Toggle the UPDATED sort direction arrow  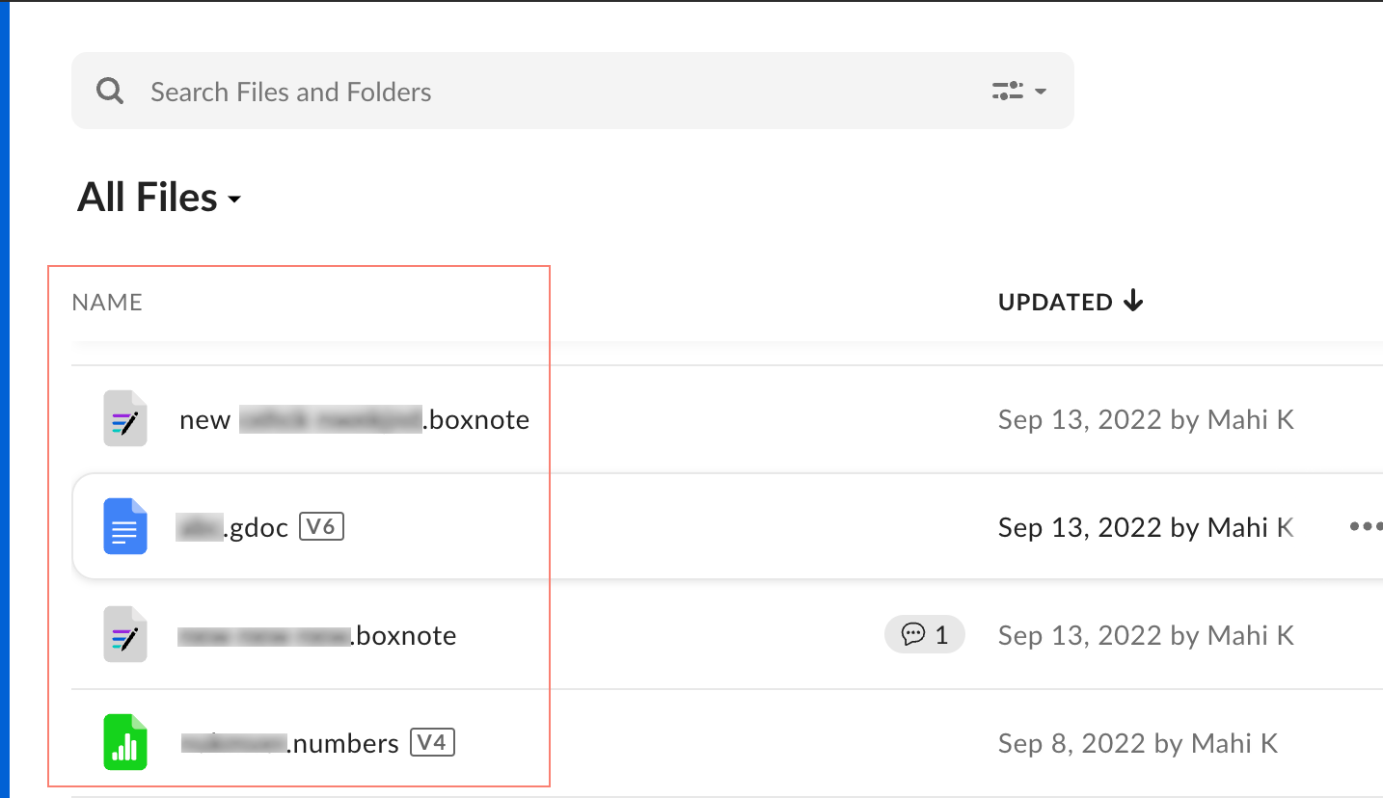pos(1134,302)
